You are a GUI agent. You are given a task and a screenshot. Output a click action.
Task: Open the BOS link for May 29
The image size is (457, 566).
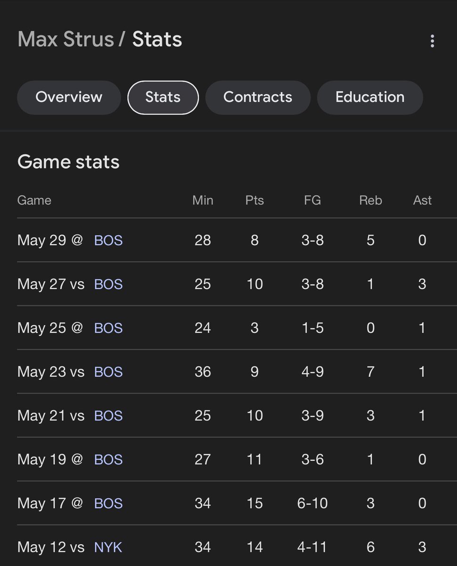coord(108,241)
